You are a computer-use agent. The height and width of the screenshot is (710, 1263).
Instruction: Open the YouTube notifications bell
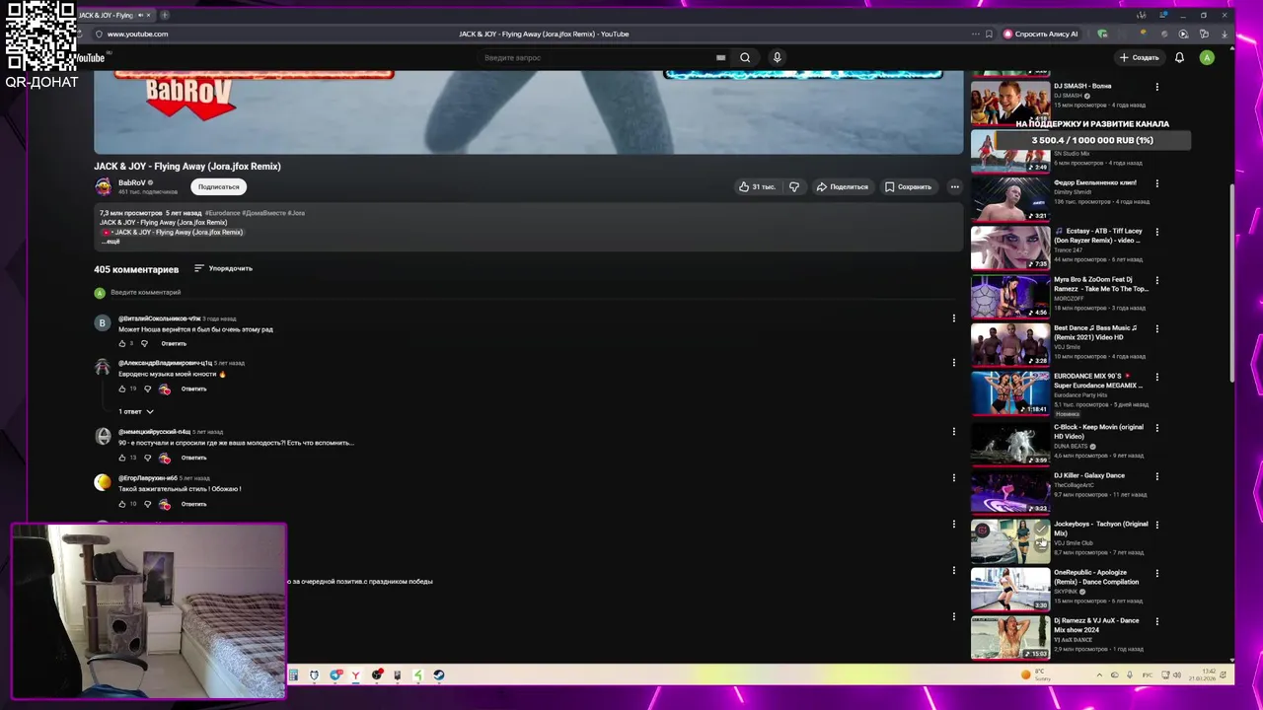[1179, 57]
